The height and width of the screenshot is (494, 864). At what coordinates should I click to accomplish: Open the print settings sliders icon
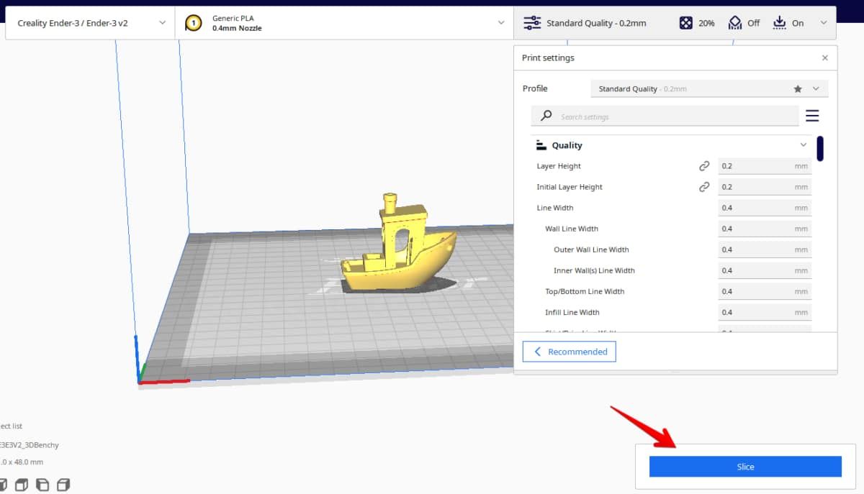tap(532, 22)
